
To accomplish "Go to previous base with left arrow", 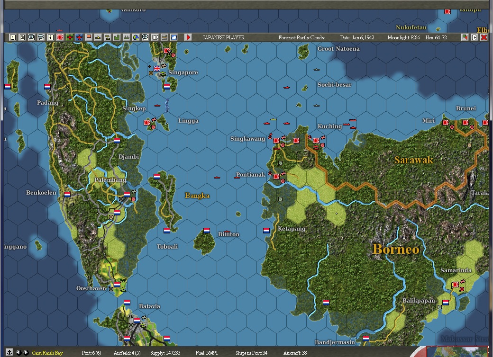I will (19, 353).
